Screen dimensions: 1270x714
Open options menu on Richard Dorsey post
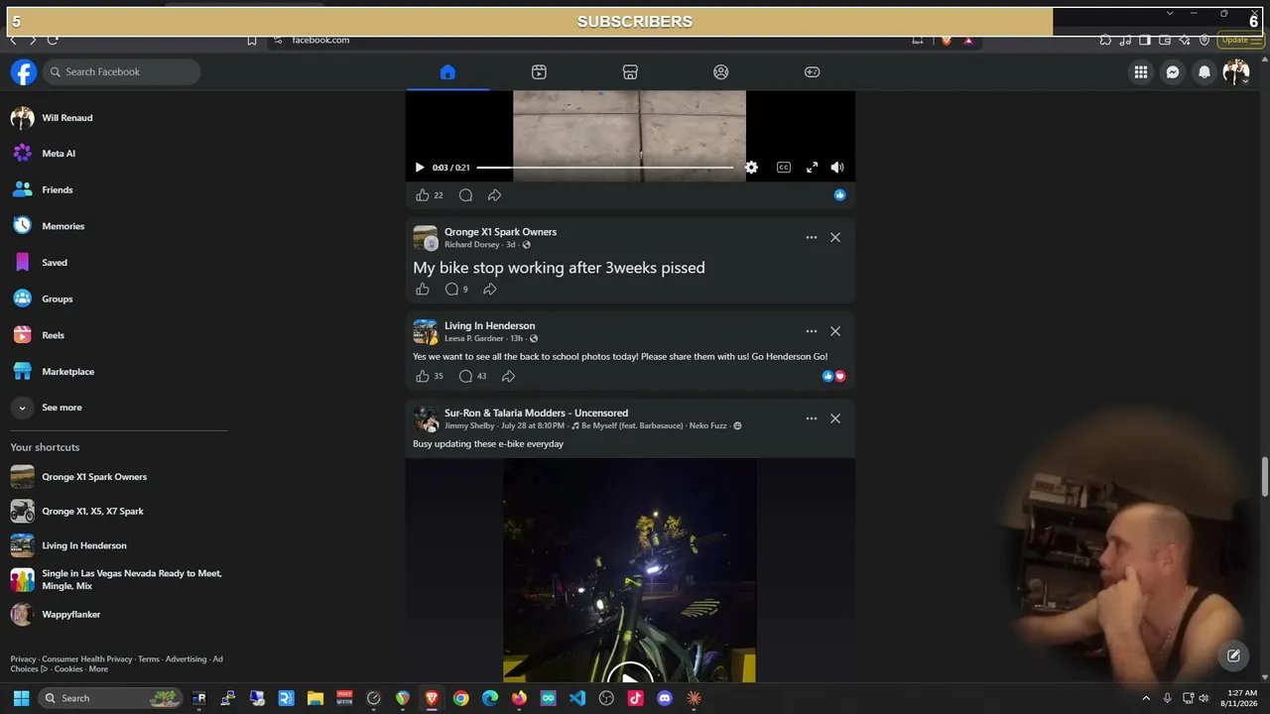click(x=812, y=238)
